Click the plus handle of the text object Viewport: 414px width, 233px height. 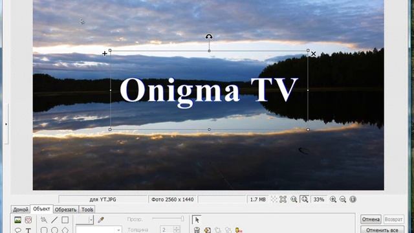[x=105, y=54]
